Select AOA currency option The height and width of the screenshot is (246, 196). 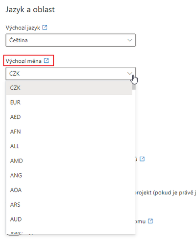[x=69, y=190]
